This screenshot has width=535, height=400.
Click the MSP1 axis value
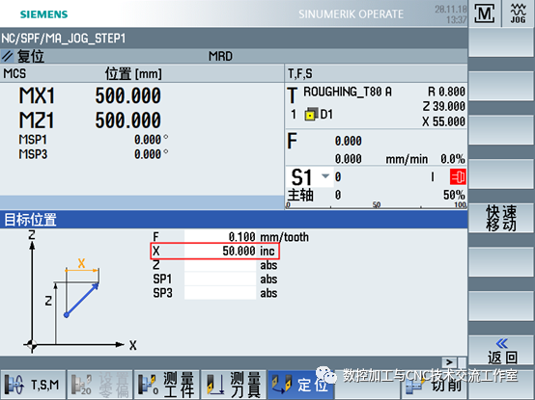pos(148,140)
